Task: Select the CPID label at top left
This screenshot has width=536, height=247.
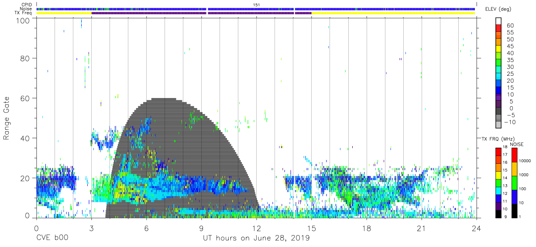Action: [26, 4]
